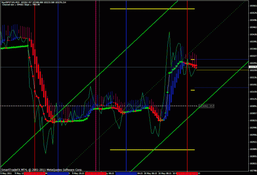Image resolution: width=257 pixels, height=175 pixels.
Task: Select the lower solid green channel line
Action: pyautogui.click(x=190, y=116)
